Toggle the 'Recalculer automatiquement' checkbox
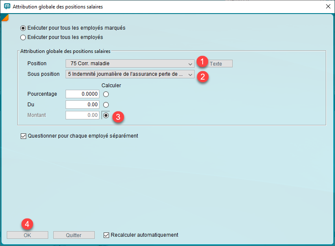Viewport: 335px width, 246px height. (107, 235)
